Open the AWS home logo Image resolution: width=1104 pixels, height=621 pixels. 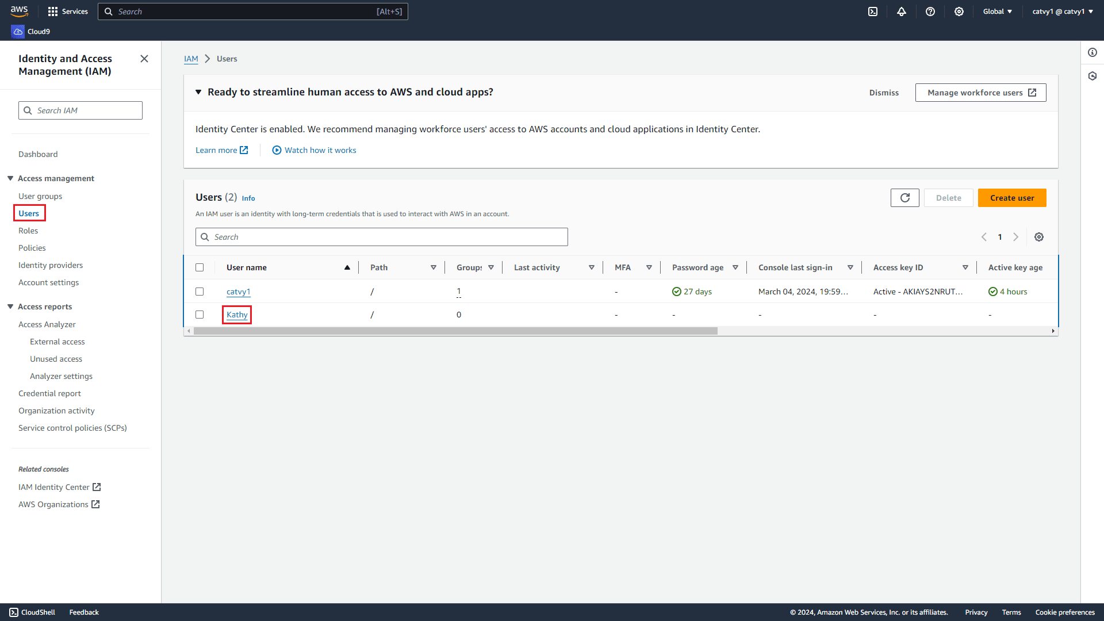(x=19, y=11)
